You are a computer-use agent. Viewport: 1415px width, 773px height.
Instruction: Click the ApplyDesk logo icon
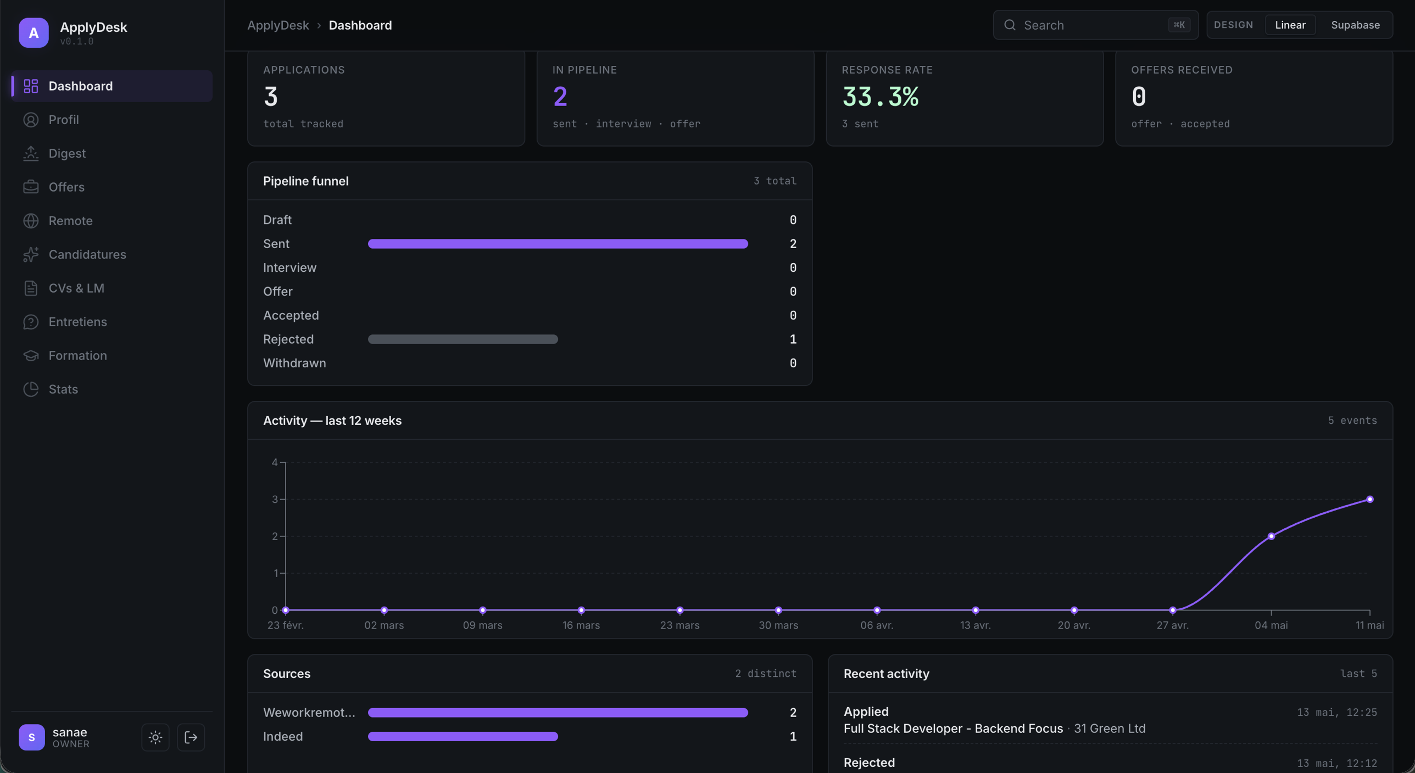click(34, 32)
